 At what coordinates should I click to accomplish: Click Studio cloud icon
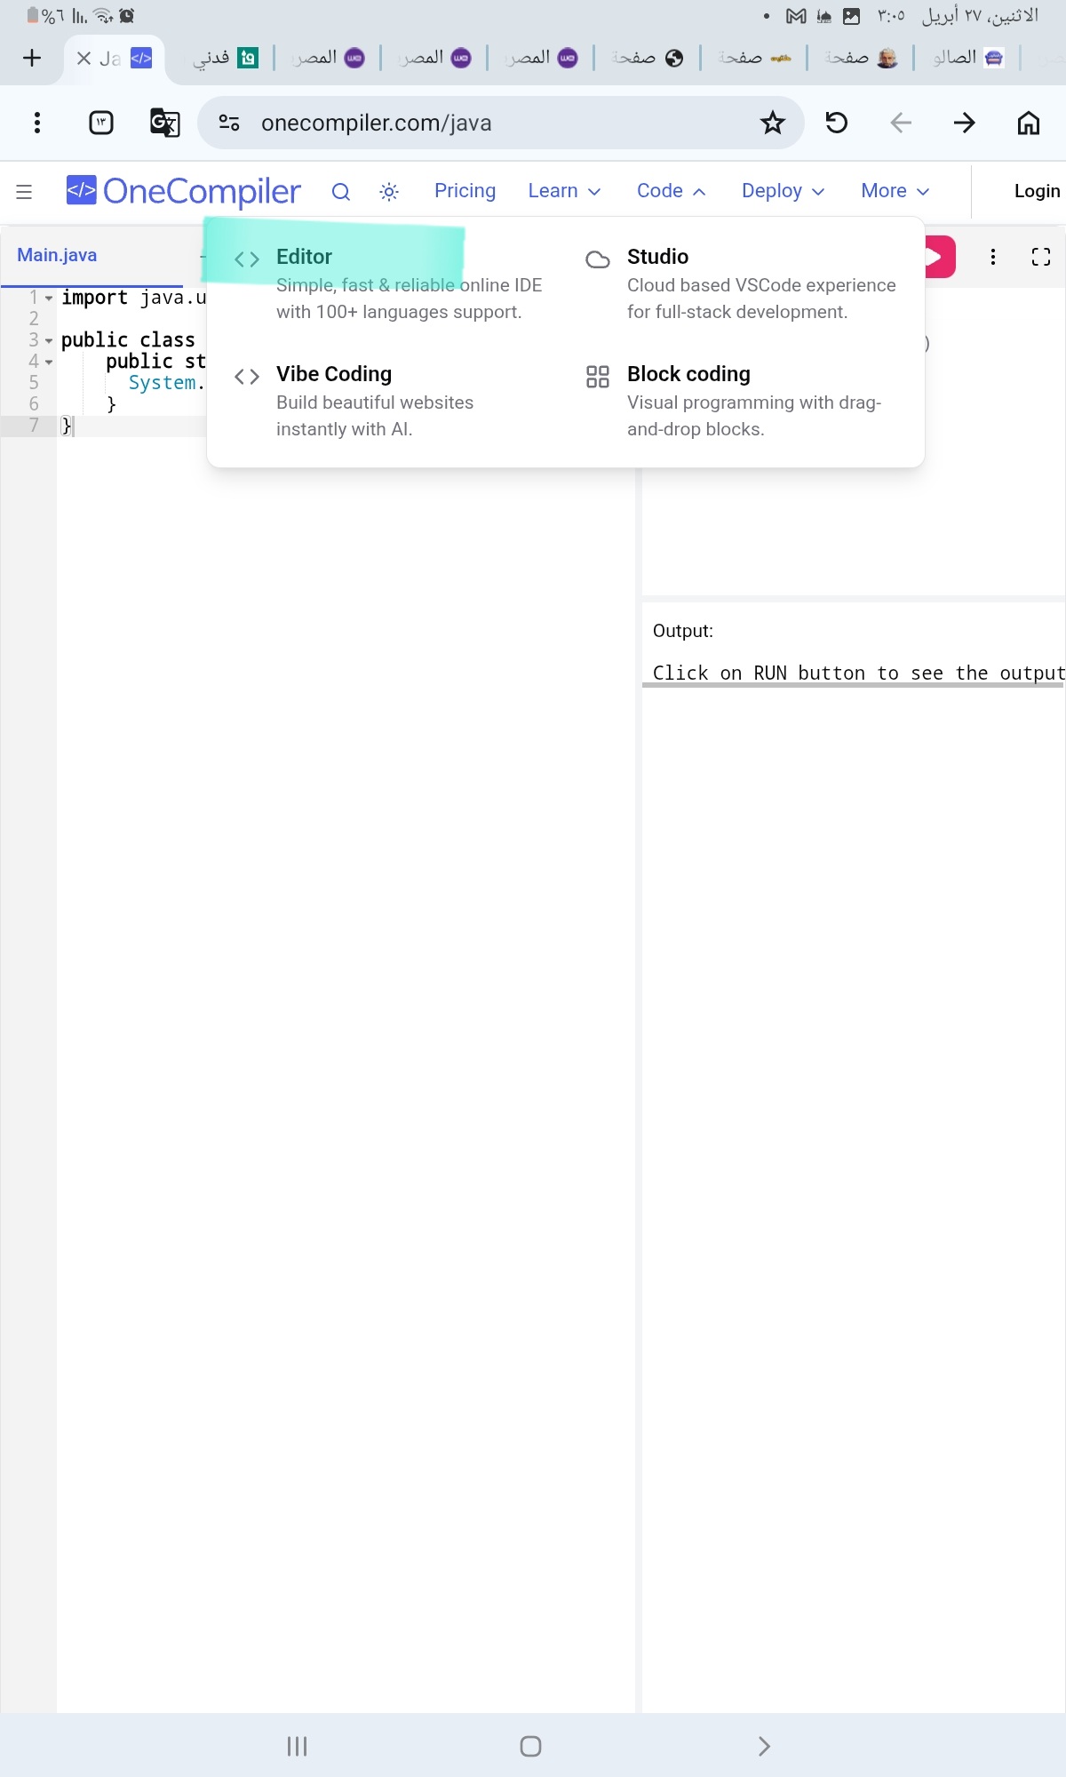[598, 259]
